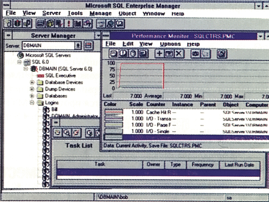Select DBMAIN (SQL Server 6.0) tree item
The image size is (269, 202).
tap(66, 69)
